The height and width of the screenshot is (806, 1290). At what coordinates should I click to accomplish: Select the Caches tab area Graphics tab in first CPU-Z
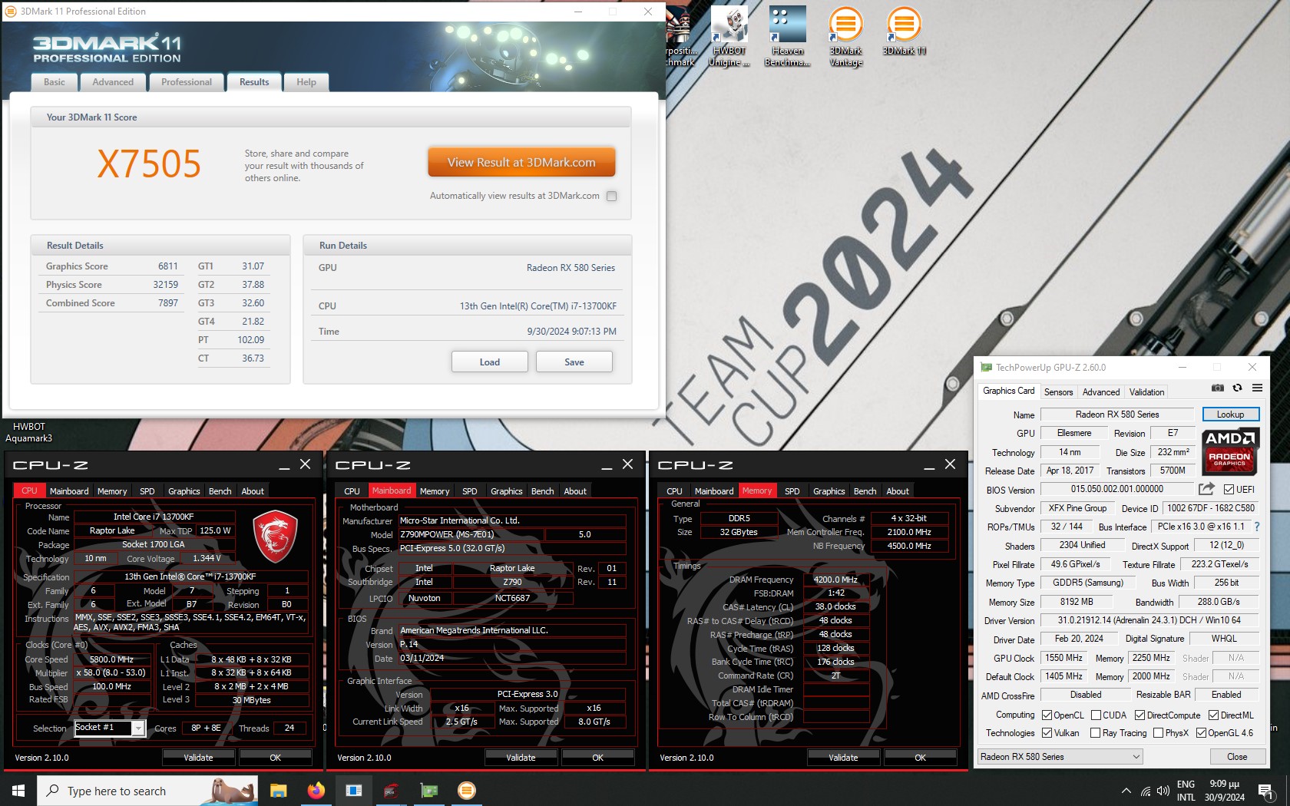[184, 491]
